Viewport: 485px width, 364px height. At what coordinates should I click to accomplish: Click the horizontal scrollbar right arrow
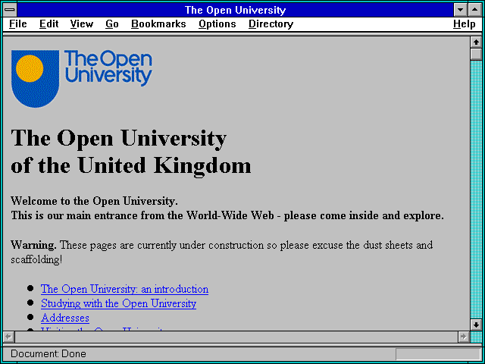463,337
